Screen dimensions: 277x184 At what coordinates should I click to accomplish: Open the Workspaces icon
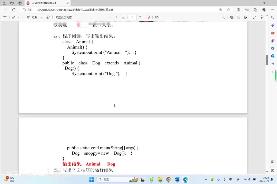pos(12,3)
